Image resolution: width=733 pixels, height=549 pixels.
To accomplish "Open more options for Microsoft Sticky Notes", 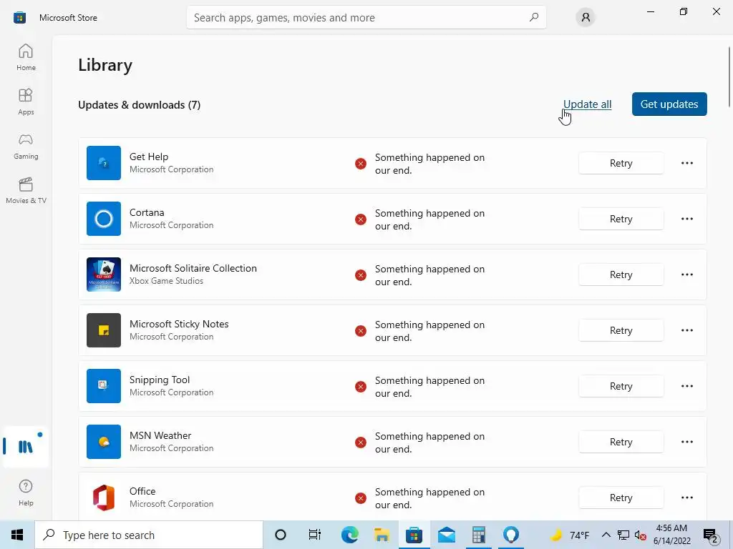I will [686, 330].
